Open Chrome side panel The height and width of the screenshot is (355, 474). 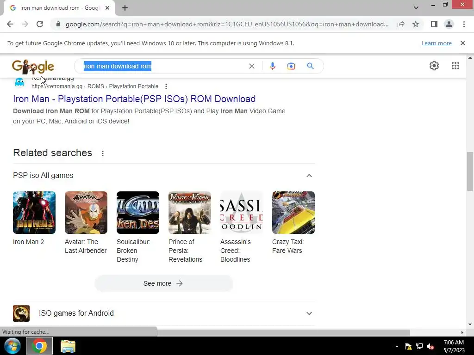pyautogui.click(x=434, y=24)
